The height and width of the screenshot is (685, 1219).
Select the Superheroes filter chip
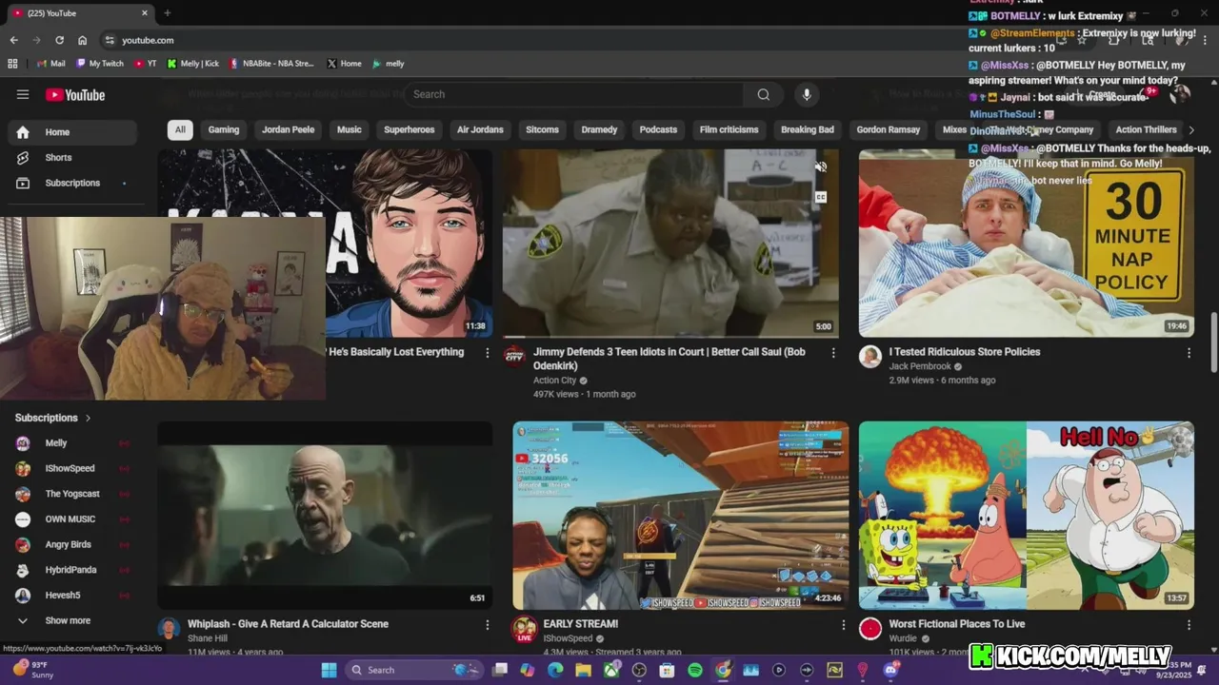click(x=410, y=129)
